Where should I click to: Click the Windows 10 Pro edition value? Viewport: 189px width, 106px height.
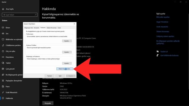66,83
